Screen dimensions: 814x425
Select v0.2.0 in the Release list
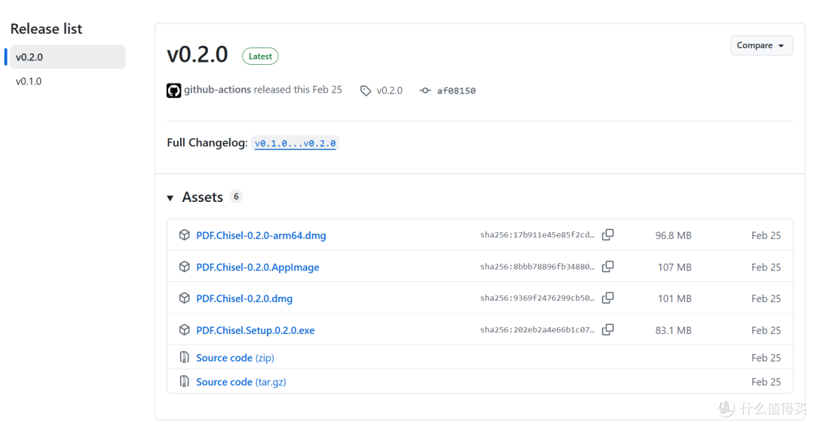point(68,57)
